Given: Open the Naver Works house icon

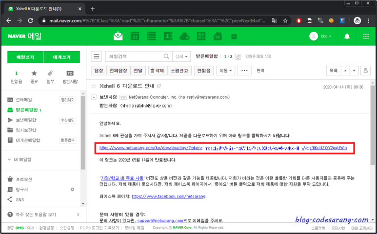Looking at the screenshot, I should [218, 36].
